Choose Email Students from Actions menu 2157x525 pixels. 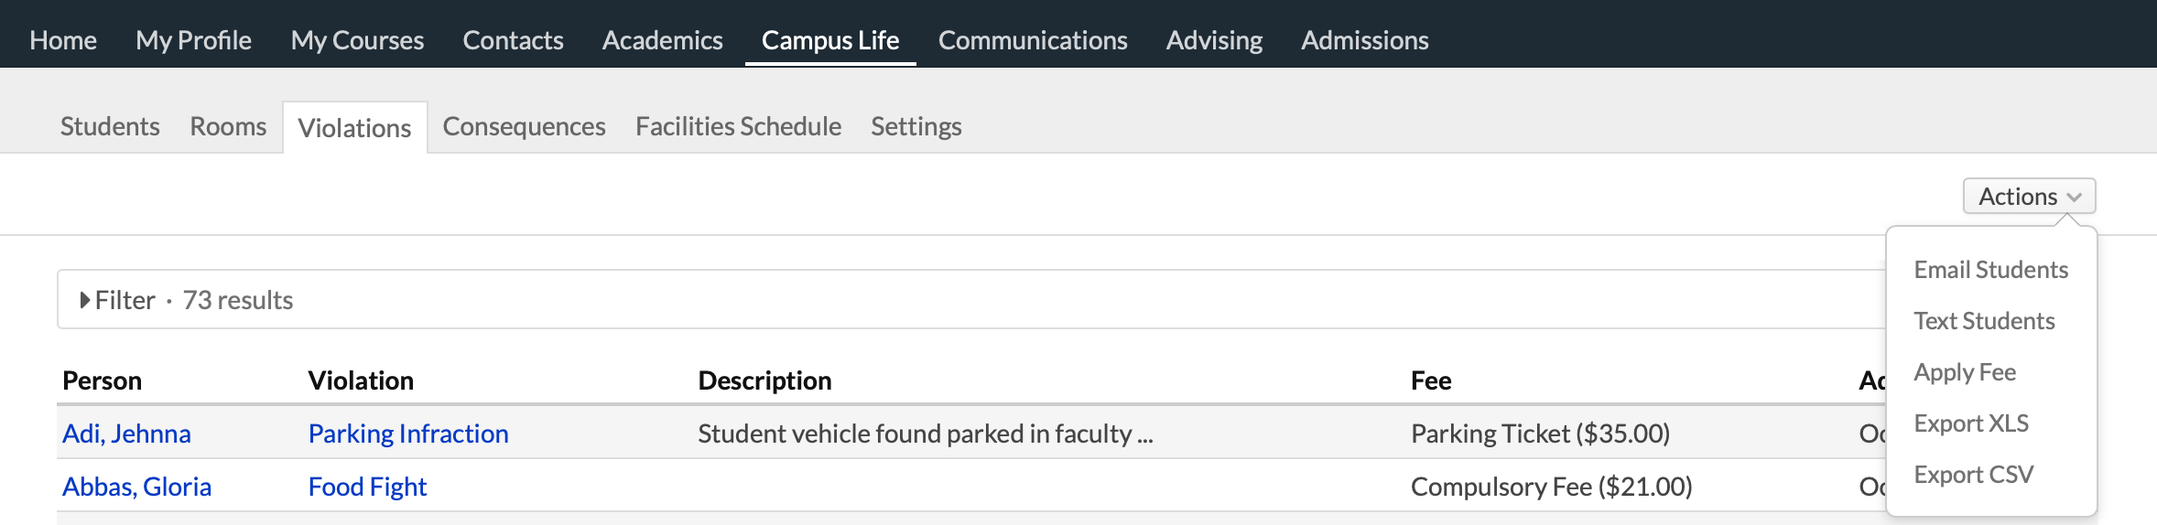click(x=1990, y=270)
